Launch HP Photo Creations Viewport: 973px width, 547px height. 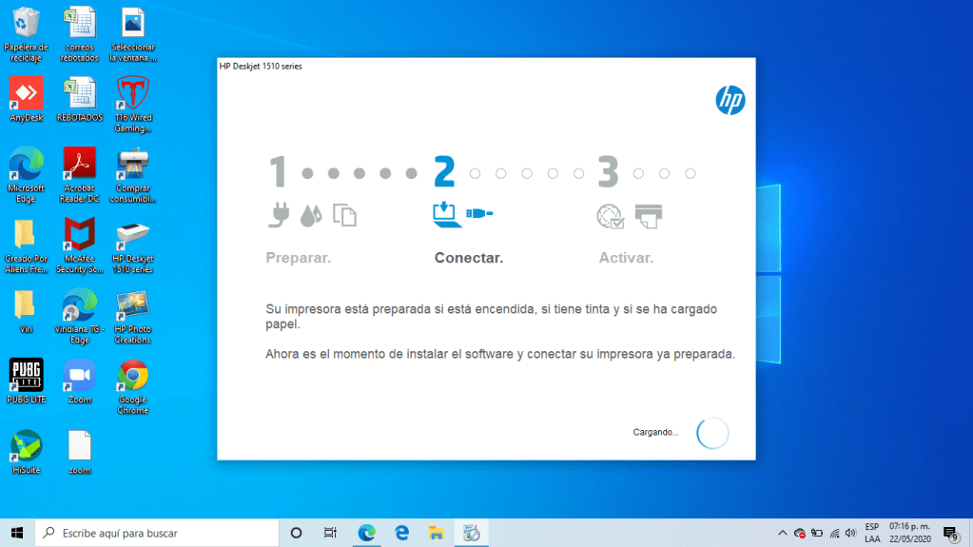pos(133,316)
